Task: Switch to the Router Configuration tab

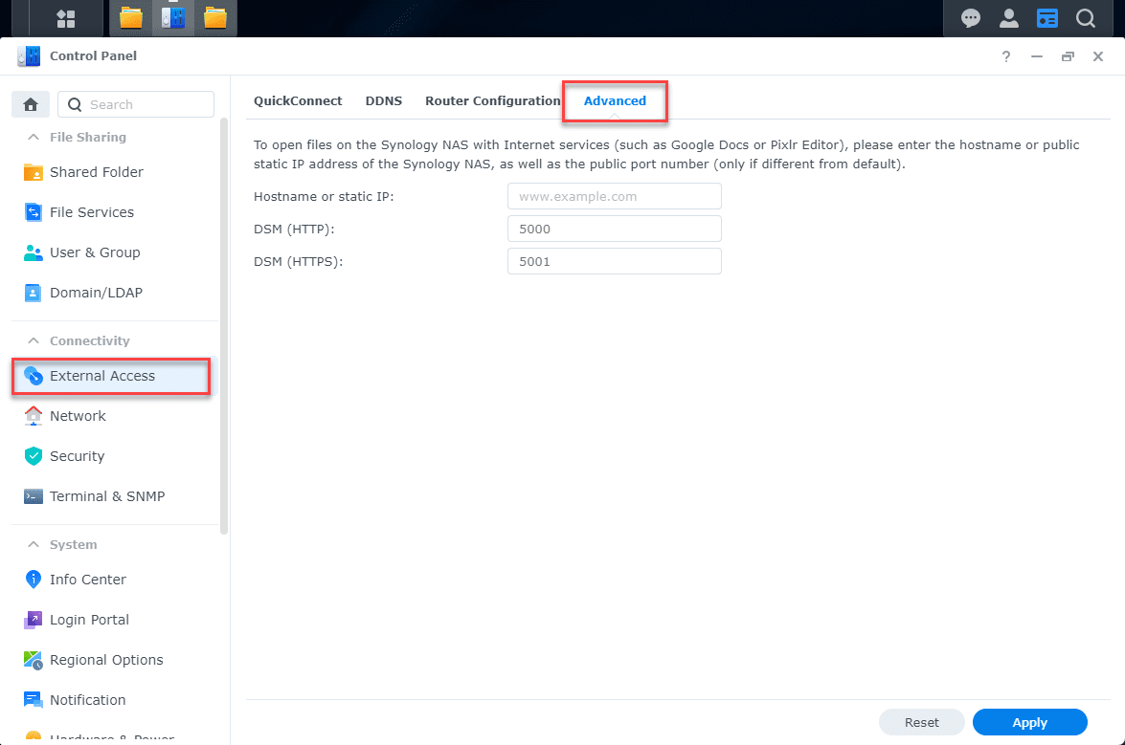Action: 492,101
